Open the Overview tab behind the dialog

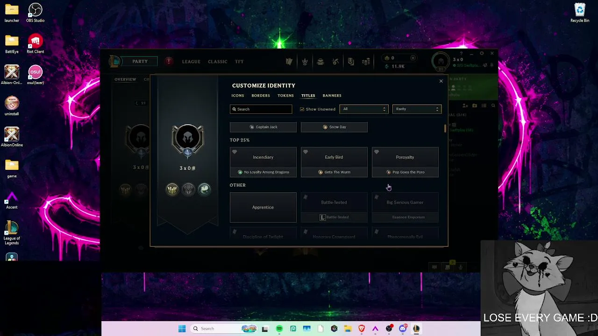pos(125,79)
